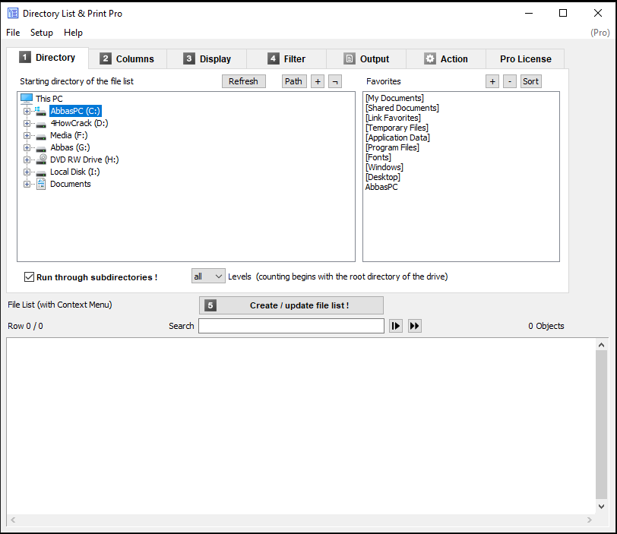Select [Program Files] in Favorites
617x534 pixels.
click(x=392, y=147)
